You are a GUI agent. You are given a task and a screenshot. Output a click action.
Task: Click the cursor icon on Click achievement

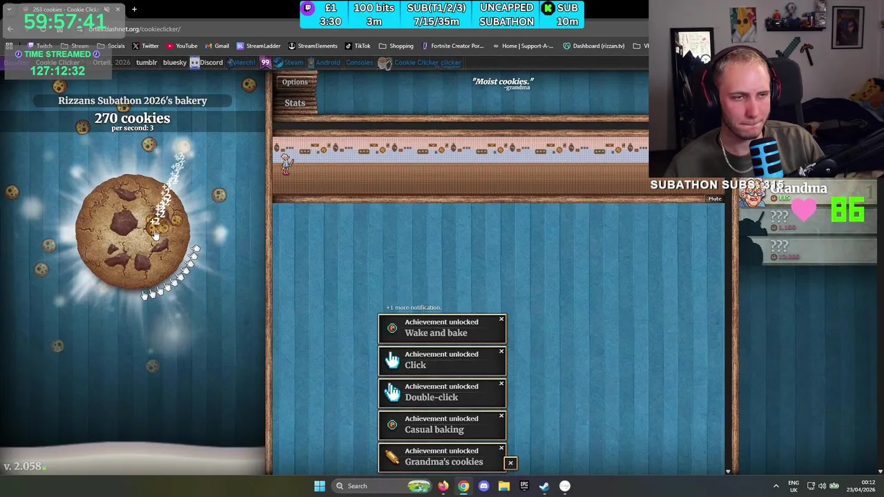(x=392, y=360)
